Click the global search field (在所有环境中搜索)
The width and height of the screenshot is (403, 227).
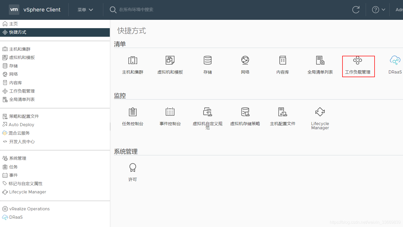pos(136,10)
